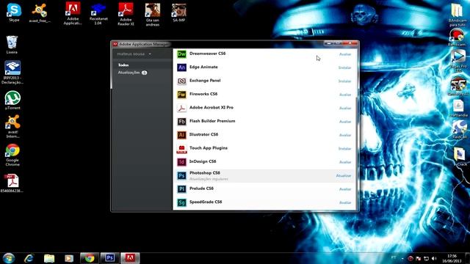The image size is (470, 264).
Task: Select the uTorrent desktop shortcut
Action: pos(12,100)
